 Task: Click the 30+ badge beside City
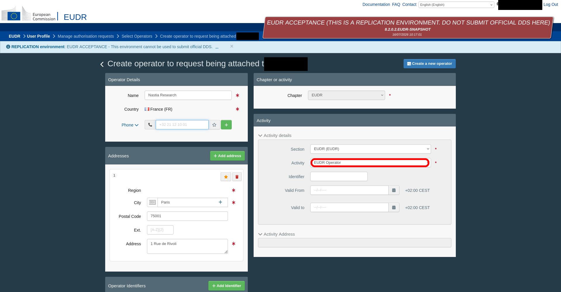pyautogui.click(x=152, y=202)
